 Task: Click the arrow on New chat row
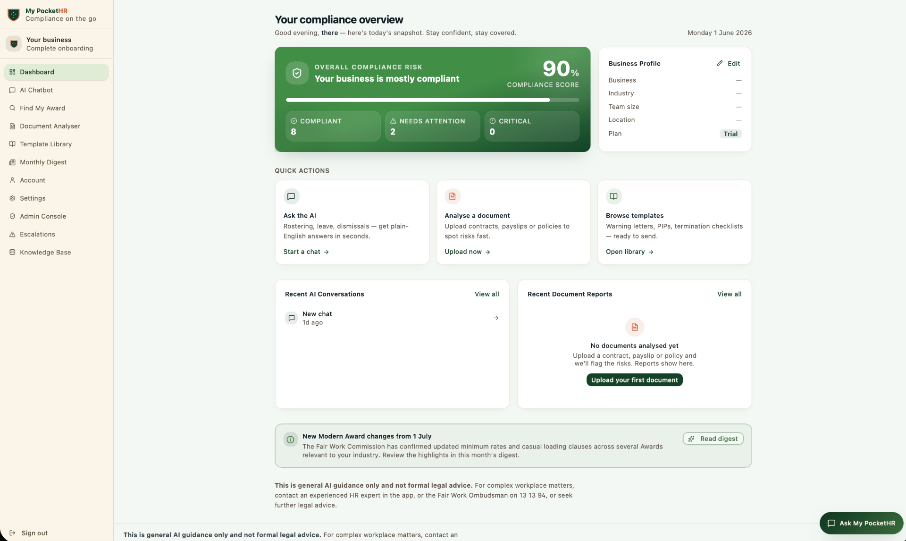point(496,318)
